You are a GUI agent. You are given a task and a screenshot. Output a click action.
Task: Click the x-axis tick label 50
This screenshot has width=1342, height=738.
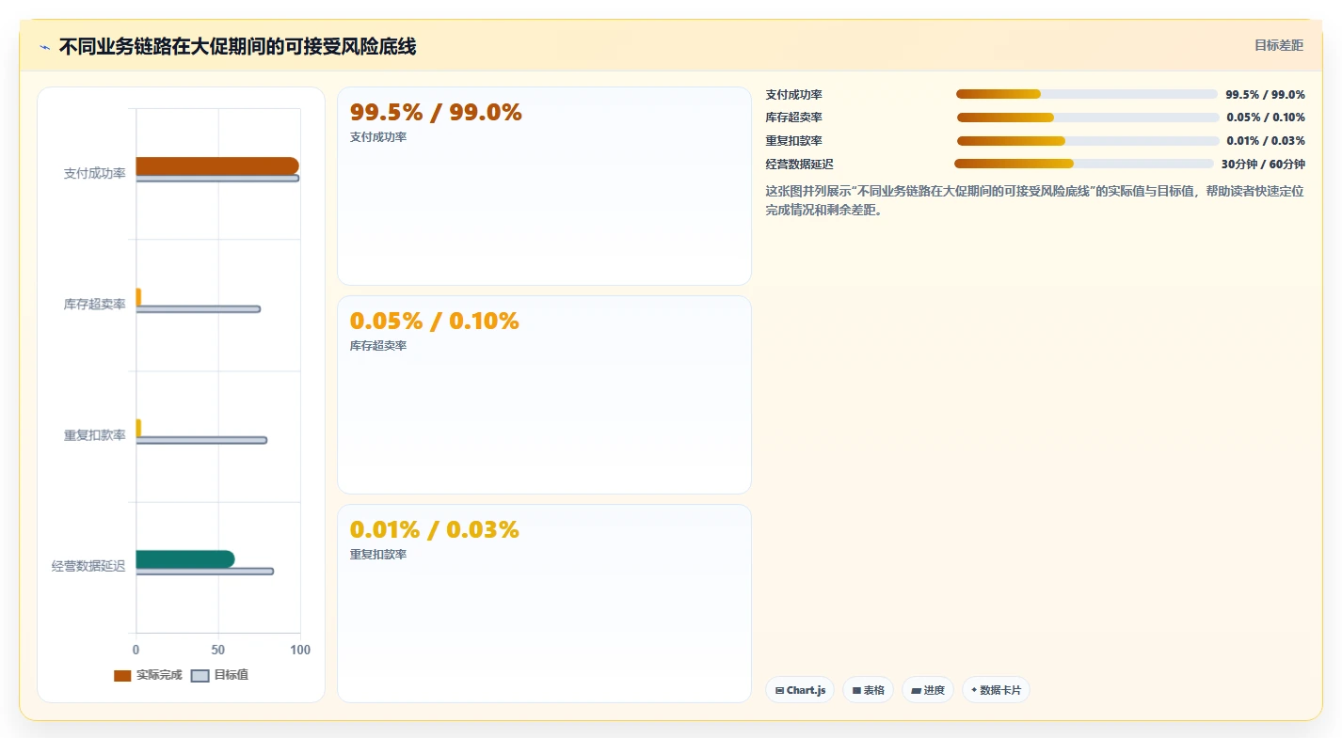click(218, 650)
